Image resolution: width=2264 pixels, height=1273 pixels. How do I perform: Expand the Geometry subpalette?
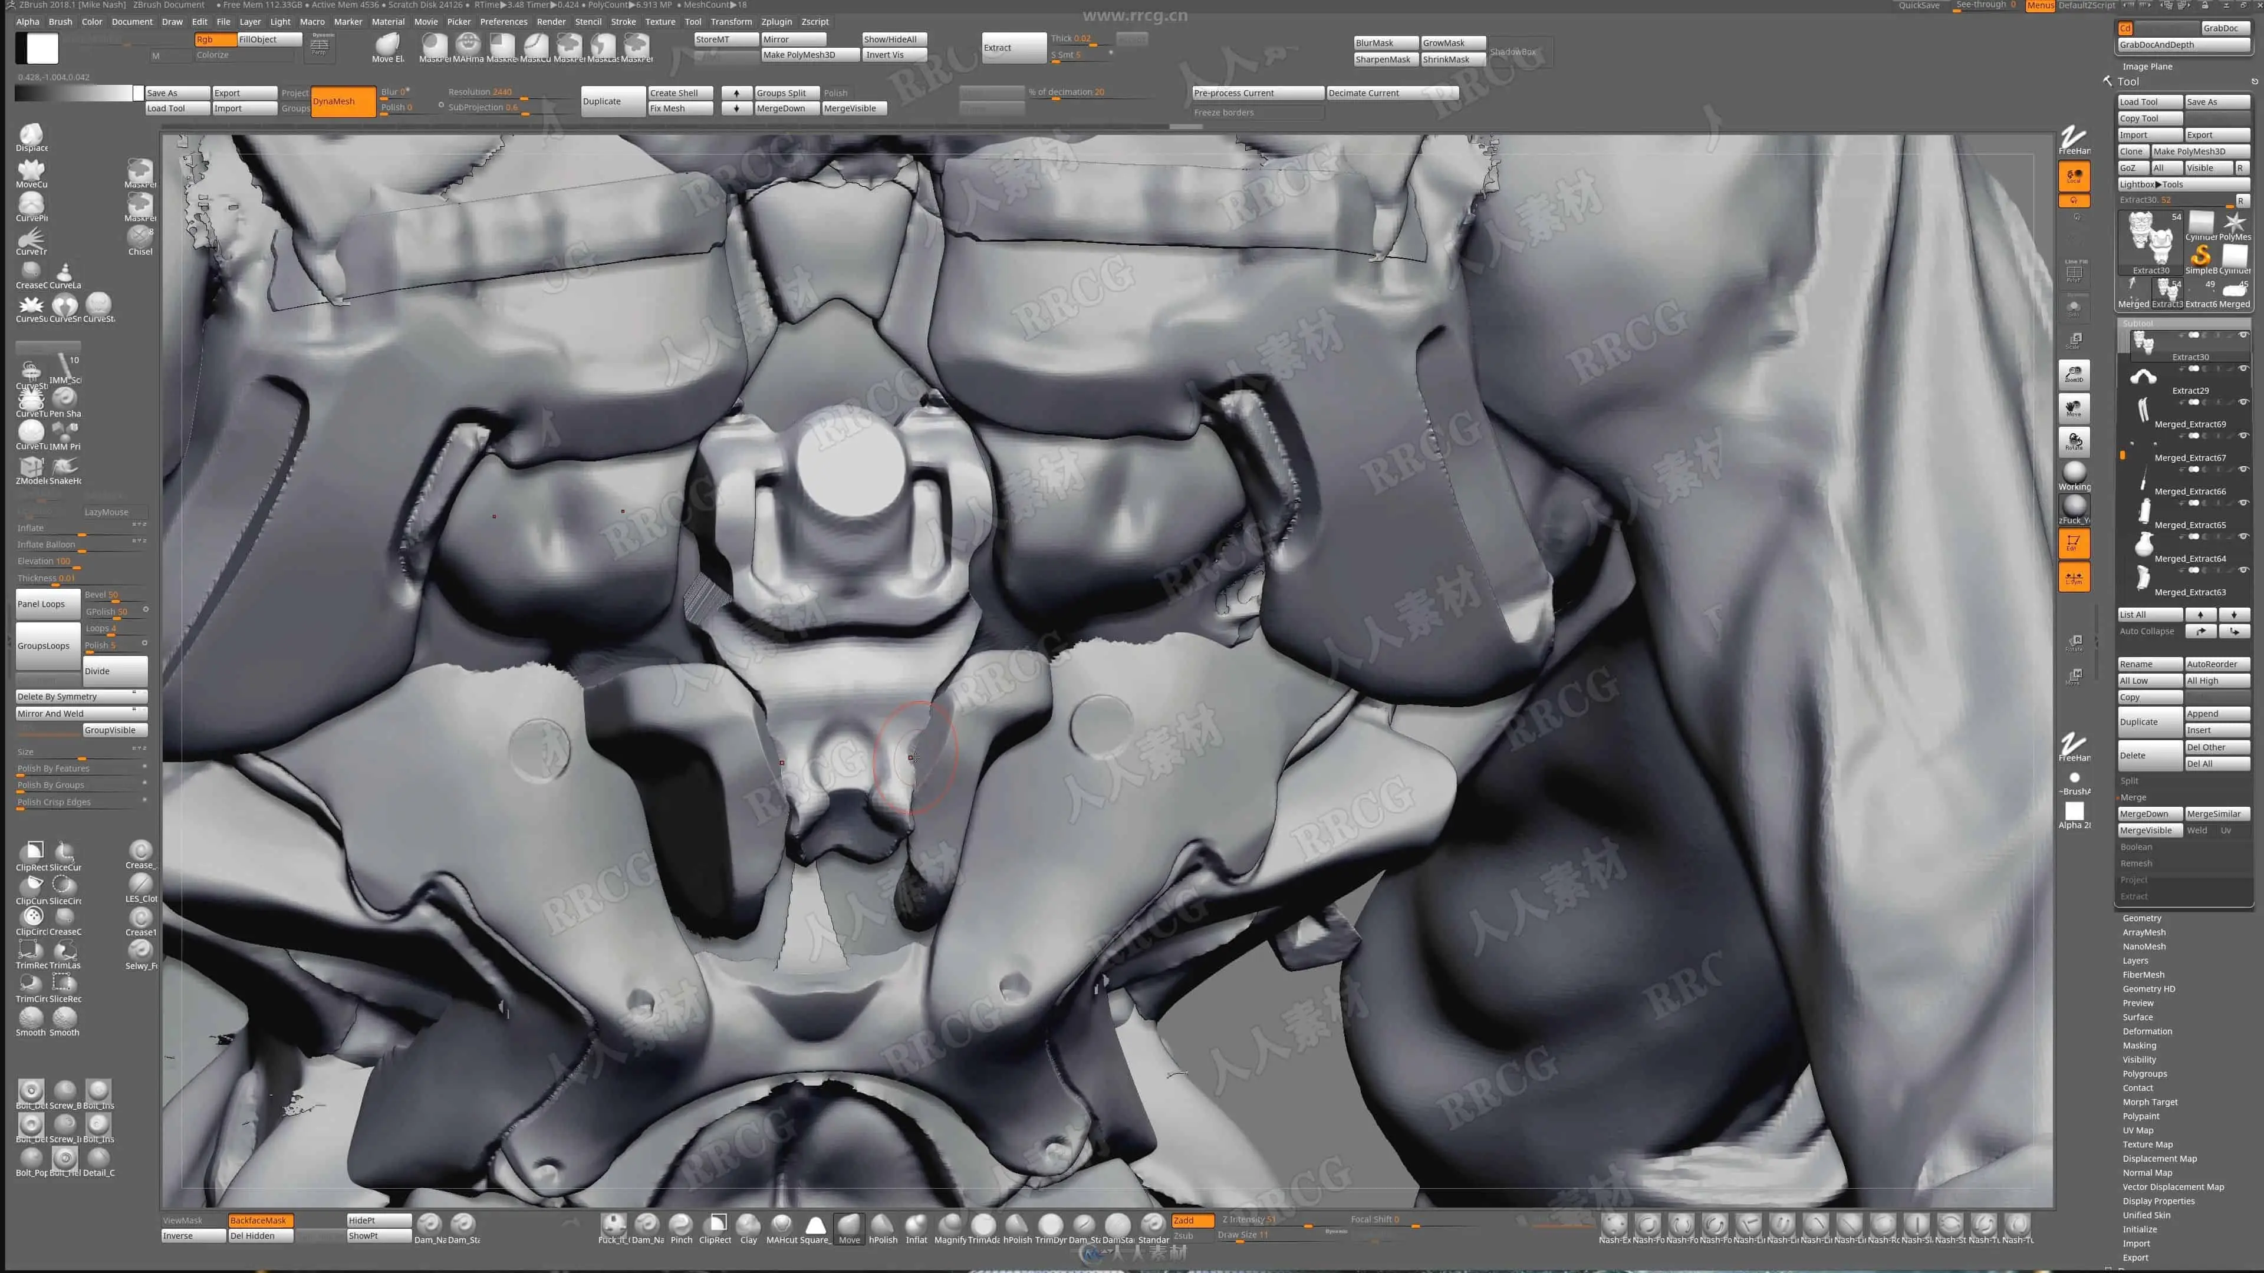2142,918
